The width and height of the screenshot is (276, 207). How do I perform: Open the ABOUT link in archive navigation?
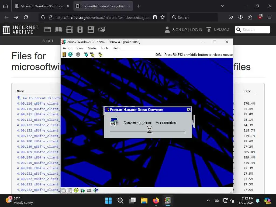click(48, 41)
